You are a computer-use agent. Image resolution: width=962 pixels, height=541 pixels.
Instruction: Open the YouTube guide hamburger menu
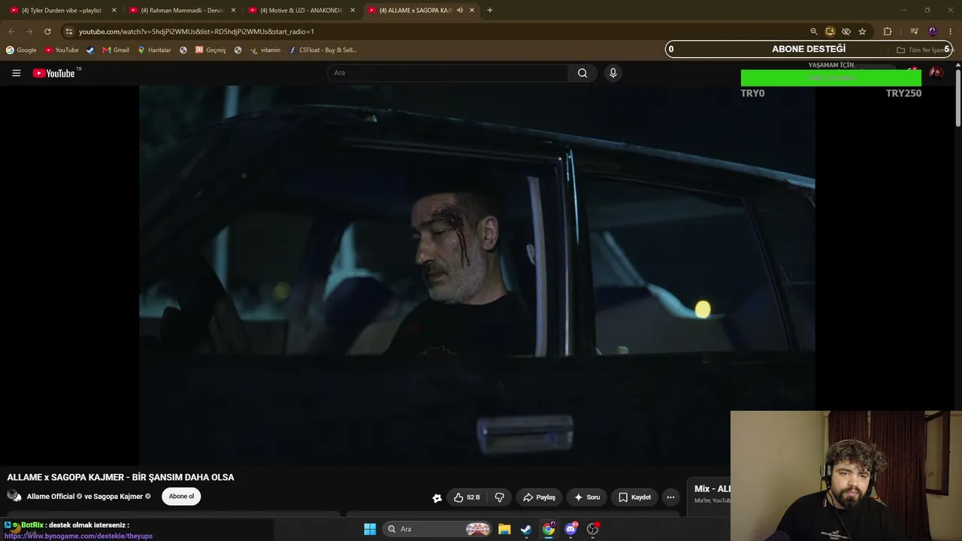(x=16, y=73)
